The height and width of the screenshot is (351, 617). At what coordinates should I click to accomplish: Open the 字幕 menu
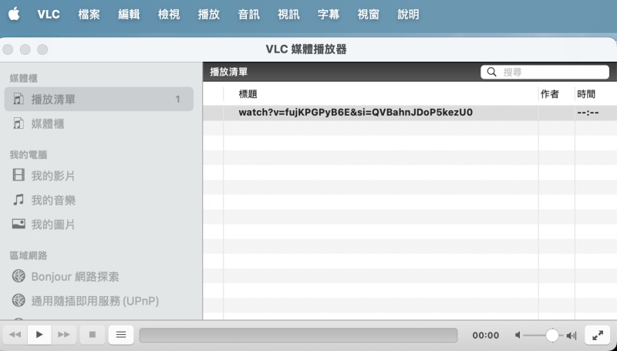(x=329, y=15)
